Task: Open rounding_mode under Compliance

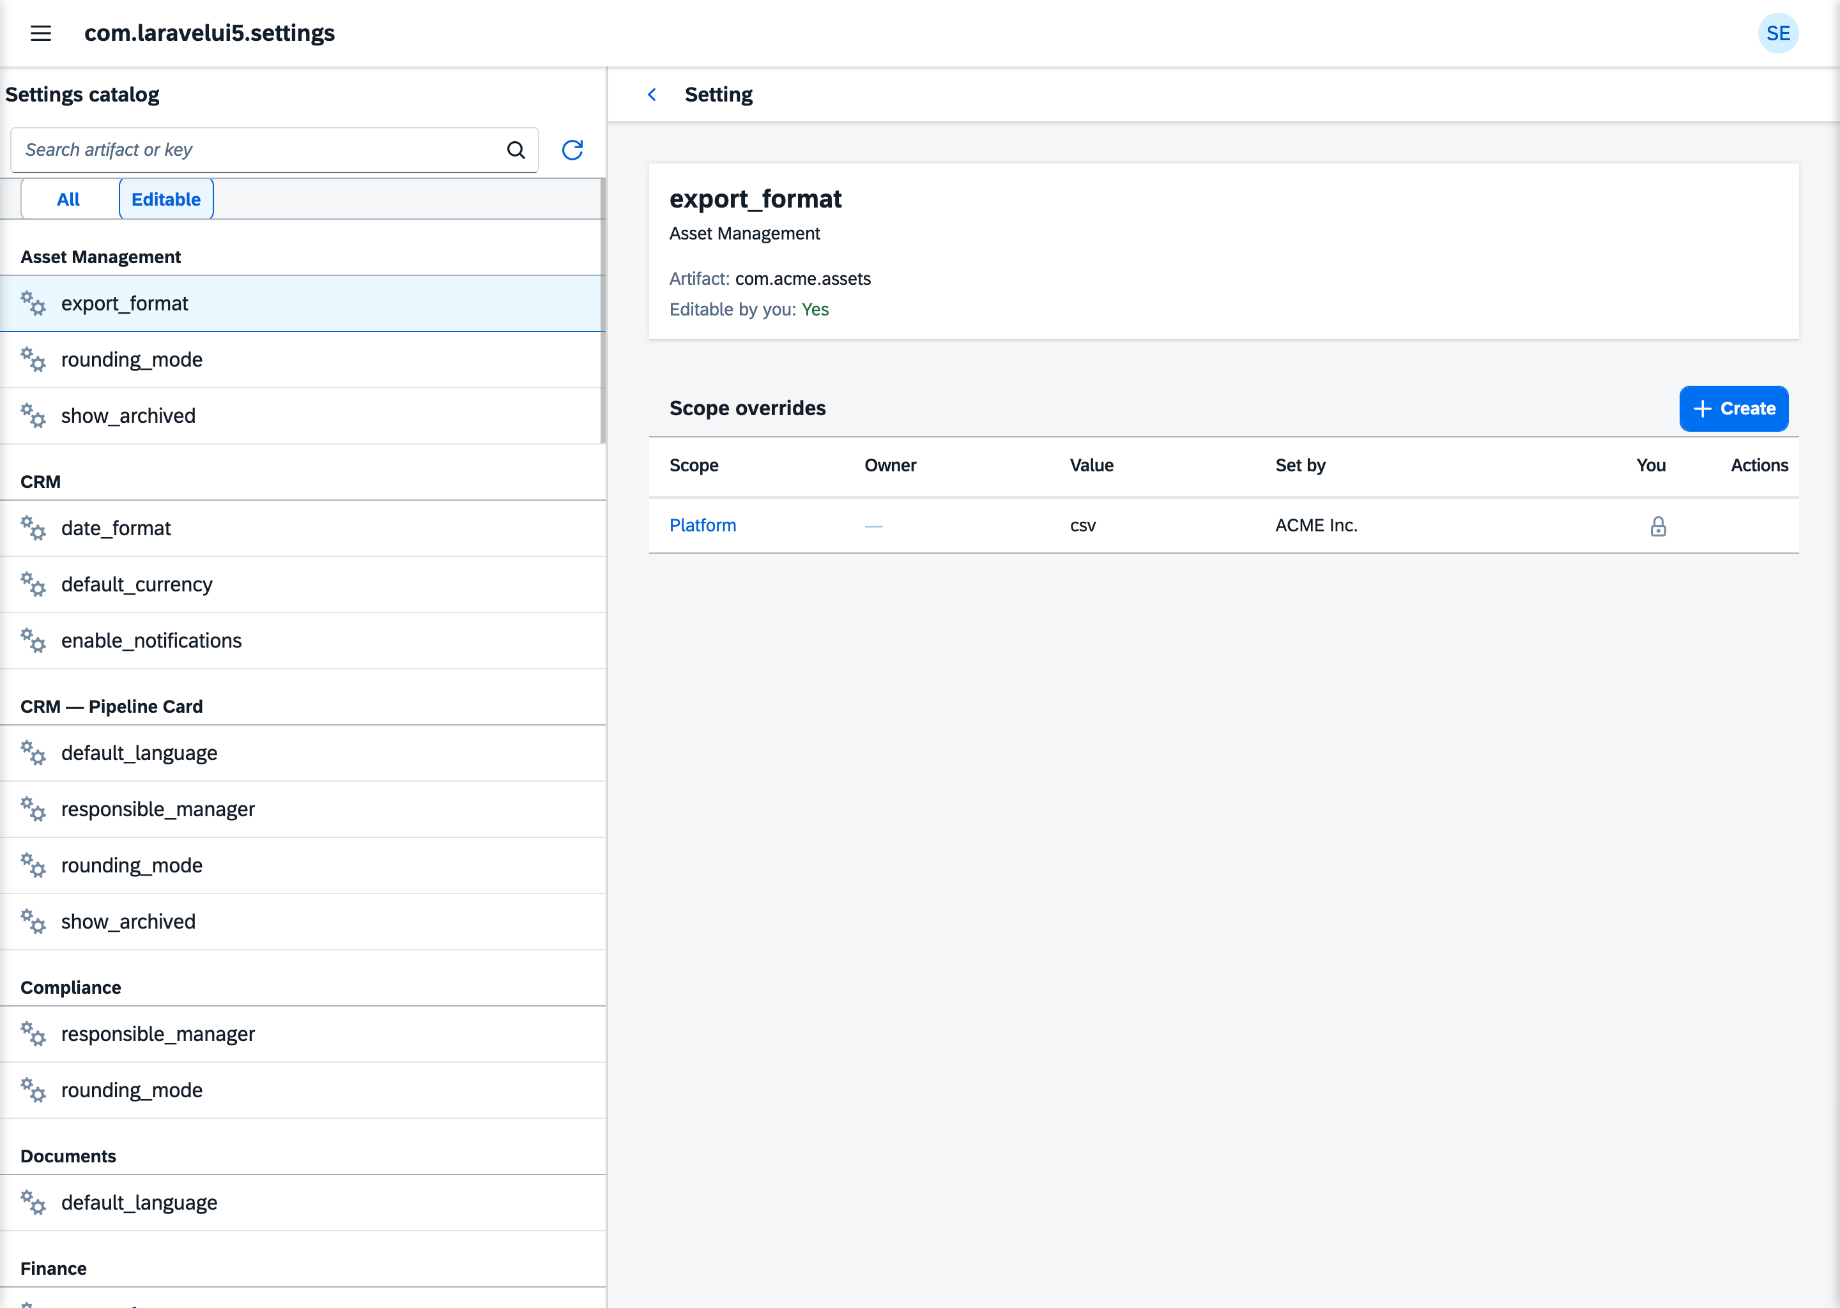Action: click(302, 1091)
